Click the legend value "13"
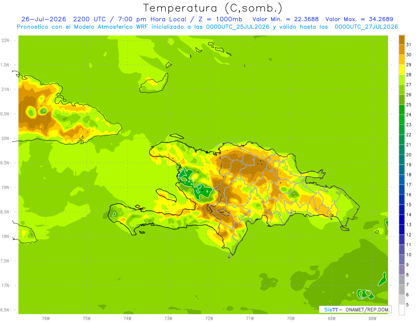 (x=409, y=225)
